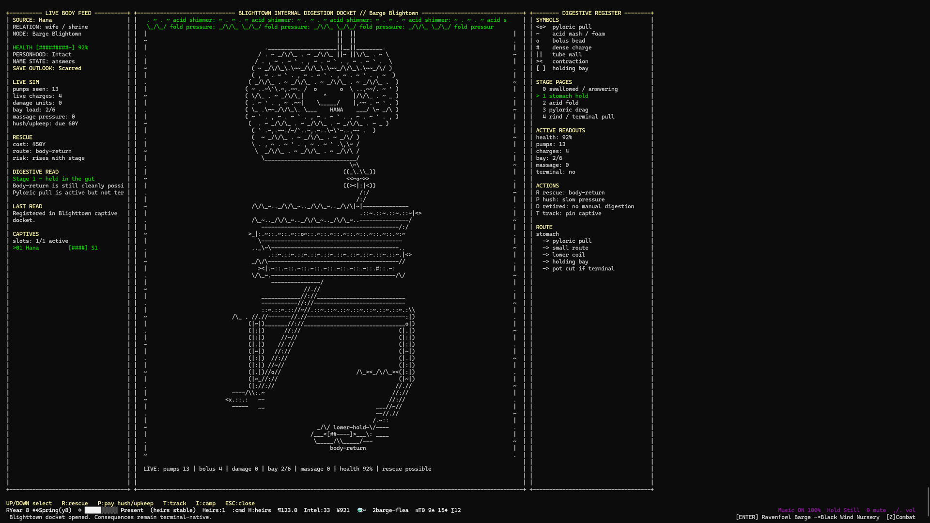
Task: Close the docket via ESC:close
Action: click(240, 503)
